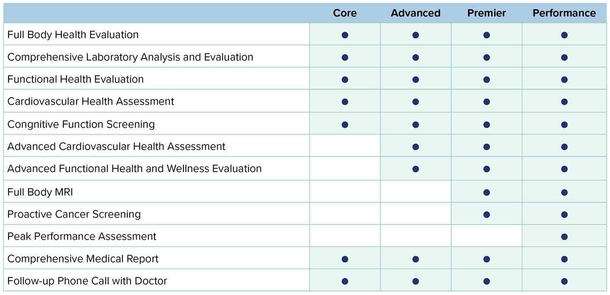
Task: Click the Core dot for Cardiovascular Health Assessment
Action: pos(345,102)
